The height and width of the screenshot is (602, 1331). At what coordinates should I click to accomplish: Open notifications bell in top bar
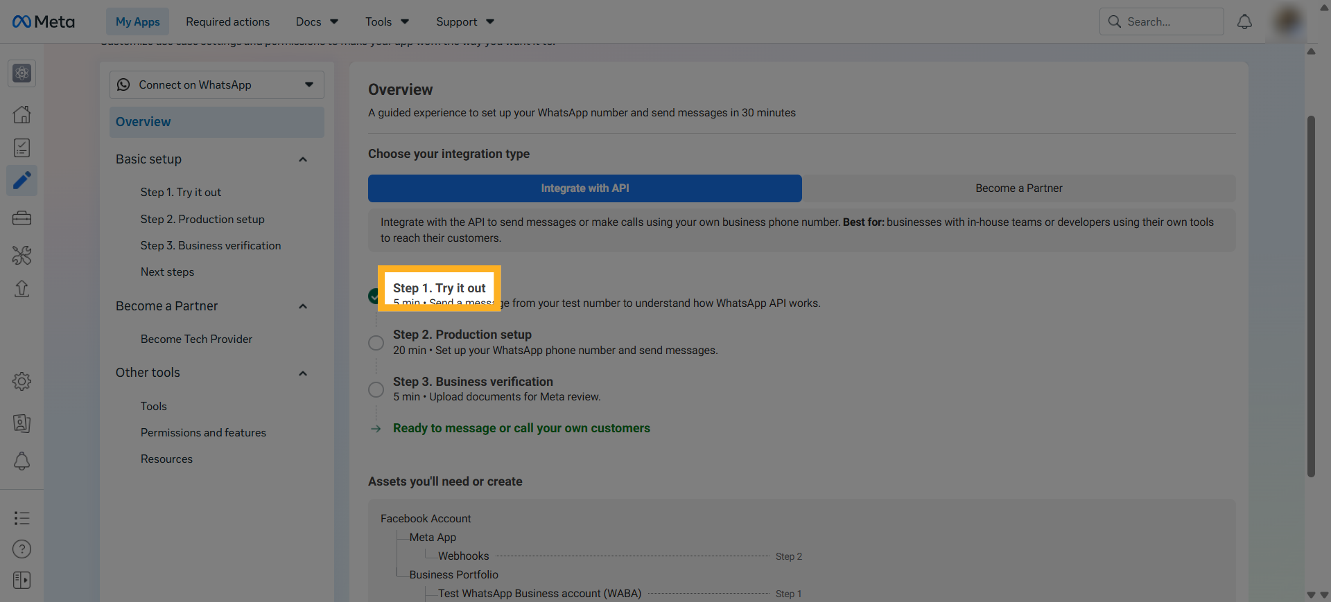click(x=1245, y=21)
